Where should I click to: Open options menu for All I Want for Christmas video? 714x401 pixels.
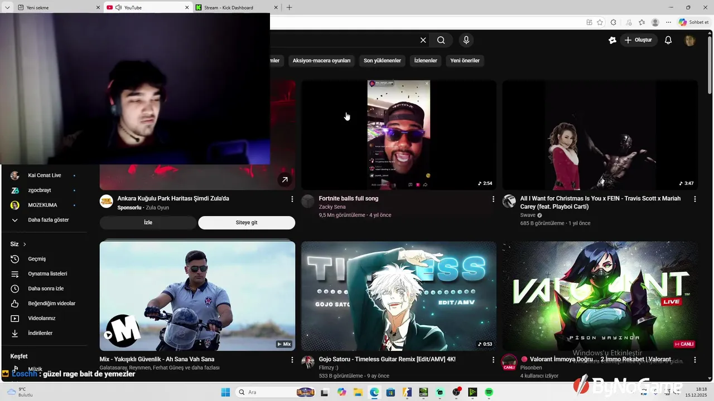point(694,199)
